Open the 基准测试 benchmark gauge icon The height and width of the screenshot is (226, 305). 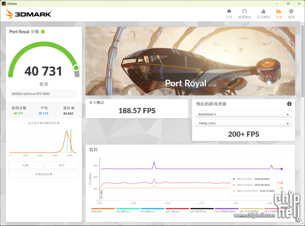click(x=245, y=11)
